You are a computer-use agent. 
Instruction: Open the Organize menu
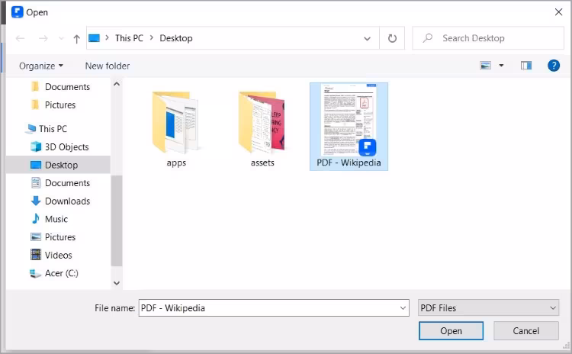click(x=41, y=66)
